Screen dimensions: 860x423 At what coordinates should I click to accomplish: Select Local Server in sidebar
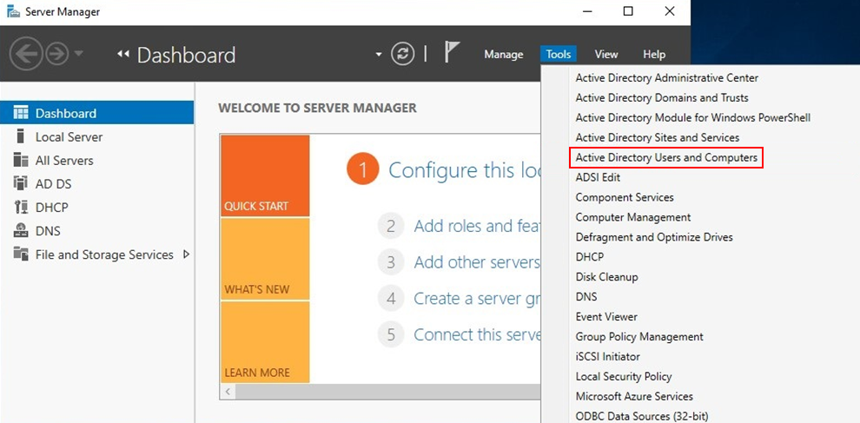point(69,137)
